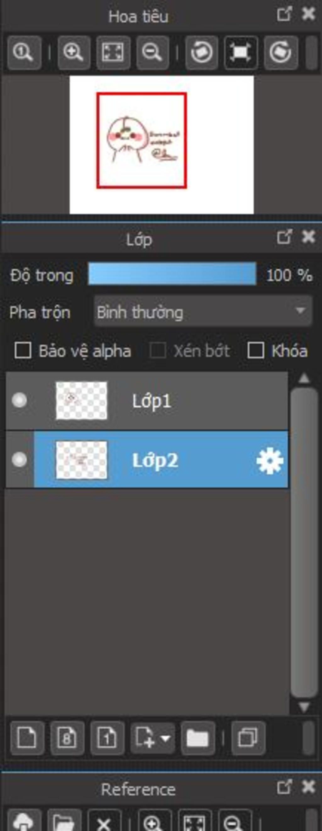Open Lớp2 layer settings gear
The image size is (322, 831).
[270, 460]
